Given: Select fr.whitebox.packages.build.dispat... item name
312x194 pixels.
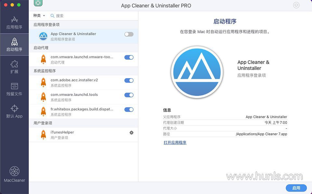Looking at the screenshot, I should 82,109.
